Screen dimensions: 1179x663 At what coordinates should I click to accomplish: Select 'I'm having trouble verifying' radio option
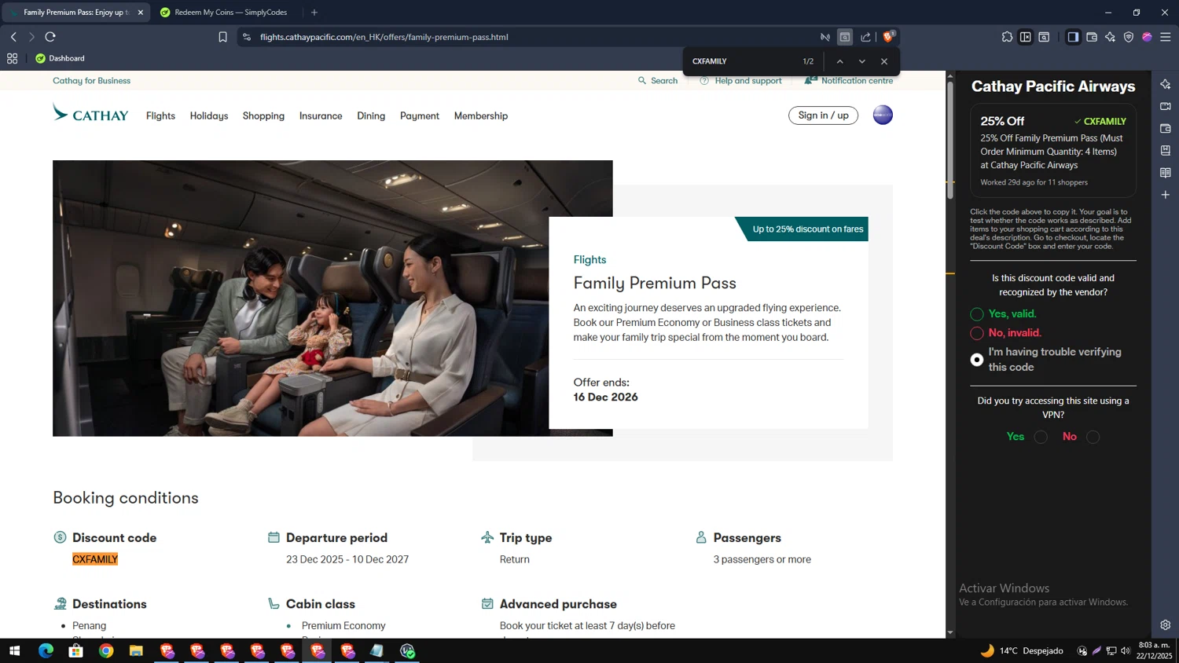click(977, 360)
